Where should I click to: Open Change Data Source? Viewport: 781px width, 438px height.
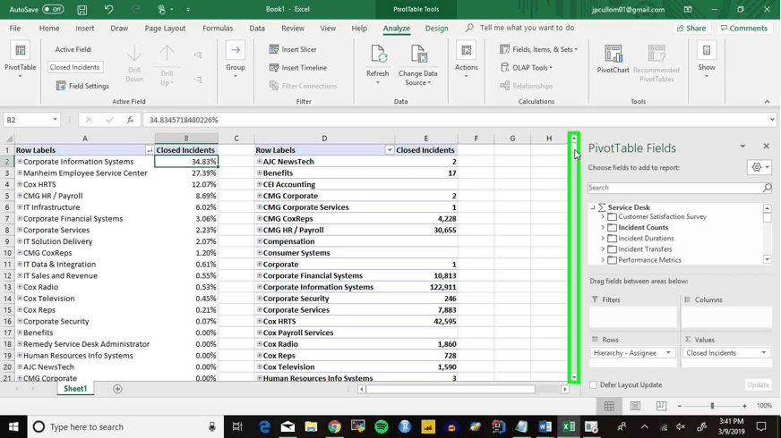[418, 64]
